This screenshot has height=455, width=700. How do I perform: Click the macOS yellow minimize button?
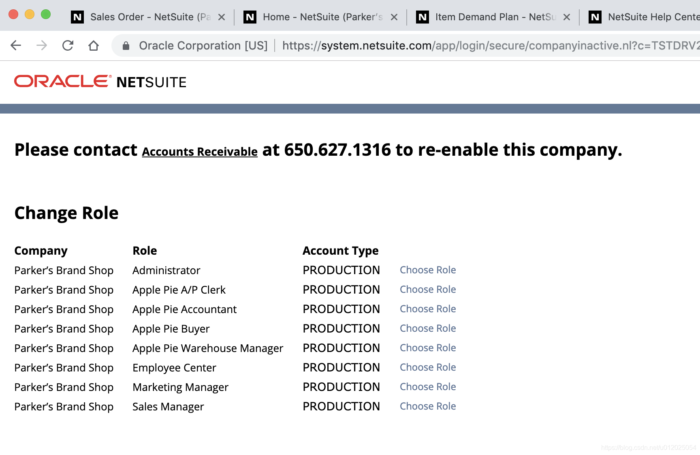tap(30, 14)
